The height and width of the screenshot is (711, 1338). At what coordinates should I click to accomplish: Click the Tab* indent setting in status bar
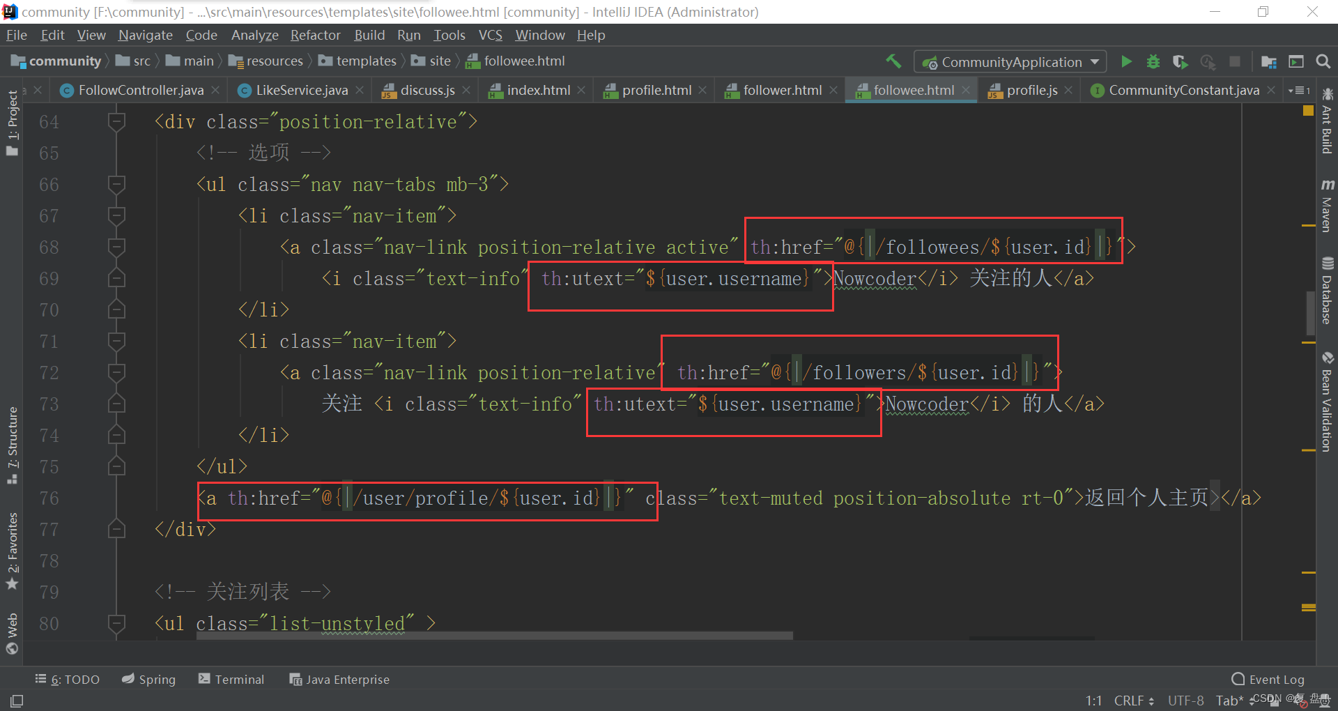1230,701
